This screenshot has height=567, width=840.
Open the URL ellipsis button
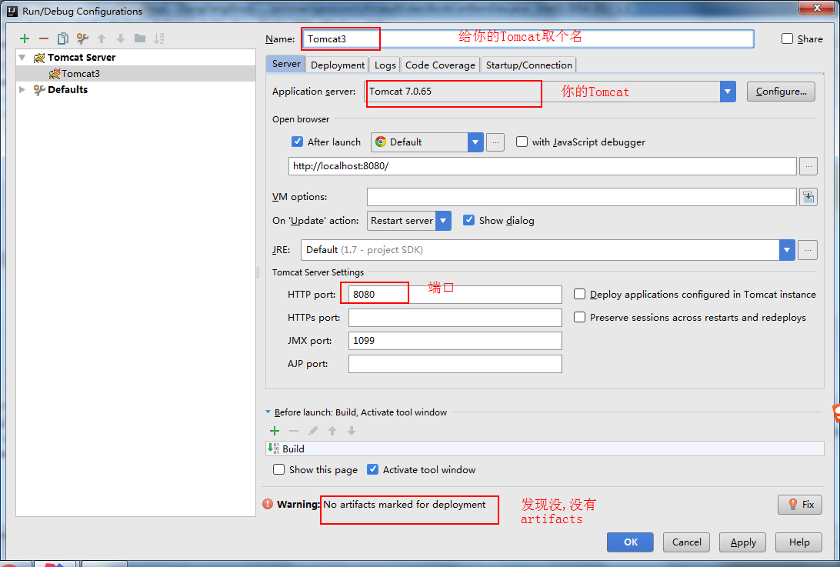click(808, 166)
